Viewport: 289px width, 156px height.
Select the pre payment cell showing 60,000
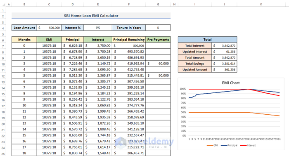coord(158,64)
